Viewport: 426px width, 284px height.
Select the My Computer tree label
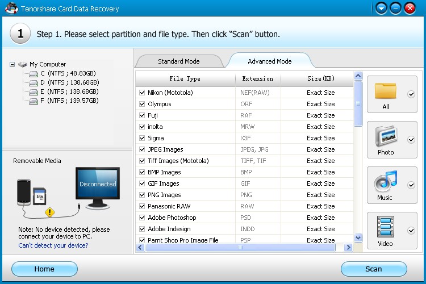[48, 64]
